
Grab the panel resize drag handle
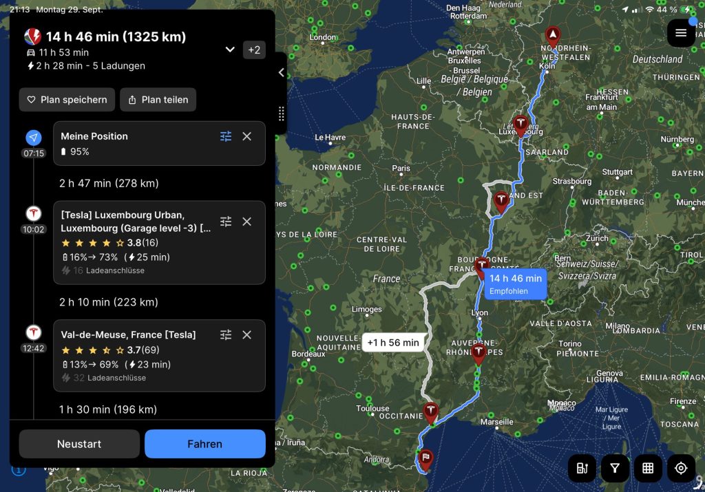coord(281,114)
